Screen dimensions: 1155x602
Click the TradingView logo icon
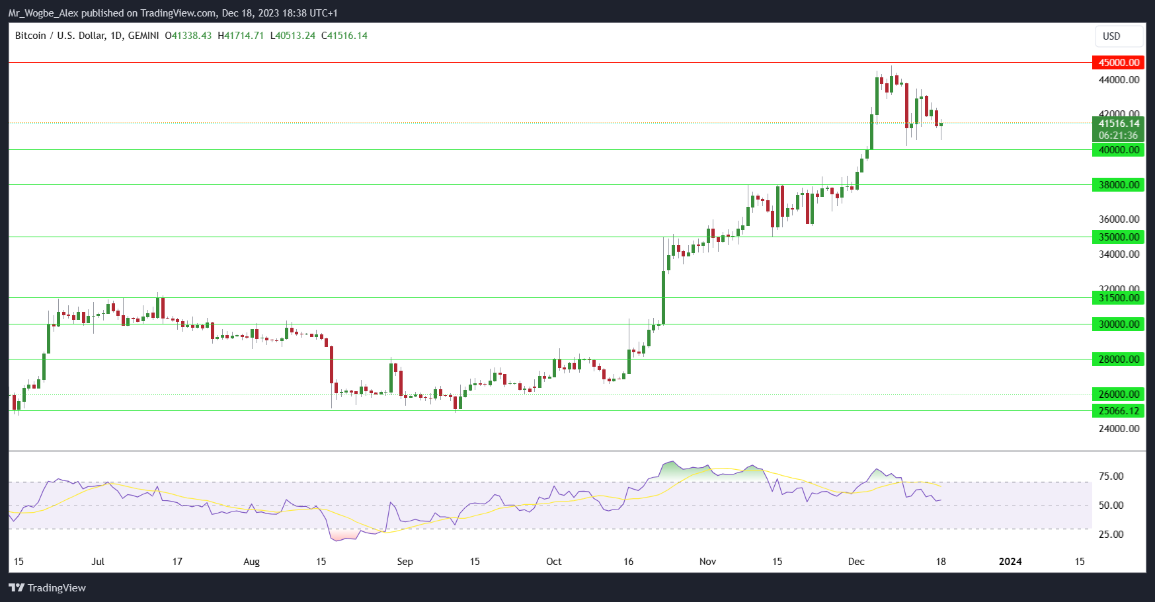(17, 587)
